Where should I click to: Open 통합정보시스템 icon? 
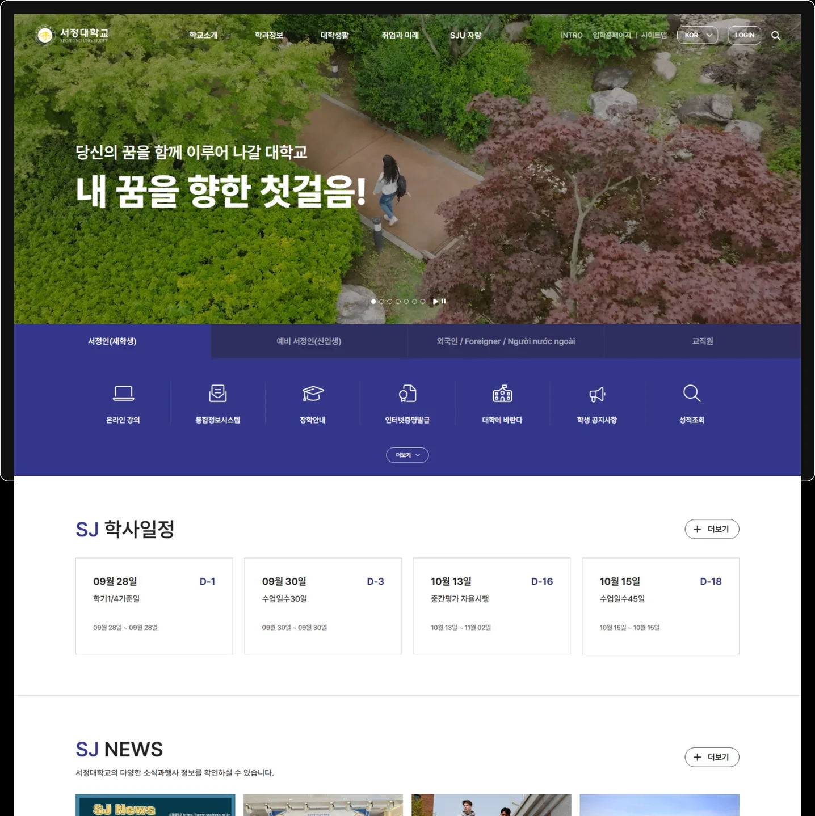click(218, 393)
